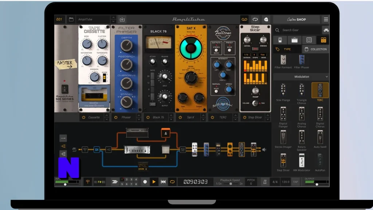The image size is (373, 210).
Task: Click the record button
Action: pyautogui.click(x=145, y=182)
